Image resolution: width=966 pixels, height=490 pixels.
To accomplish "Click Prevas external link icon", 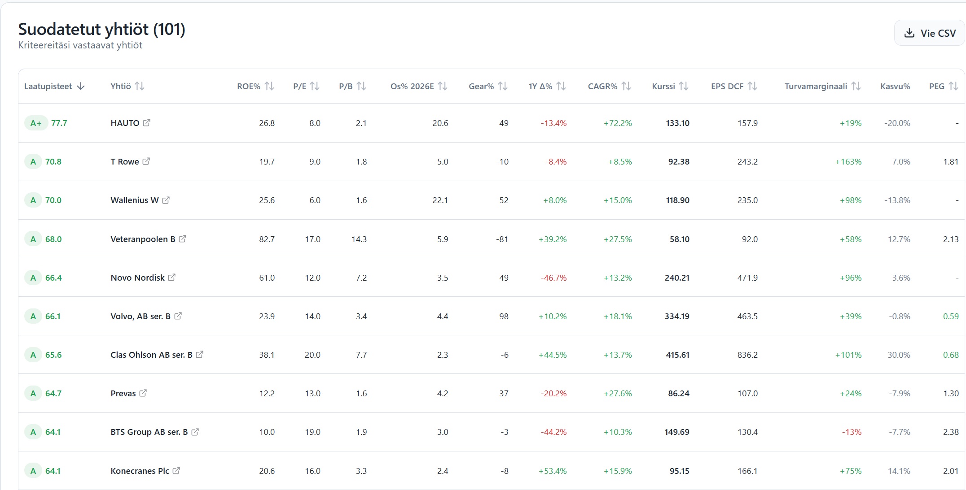I will click(x=143, y=393).
